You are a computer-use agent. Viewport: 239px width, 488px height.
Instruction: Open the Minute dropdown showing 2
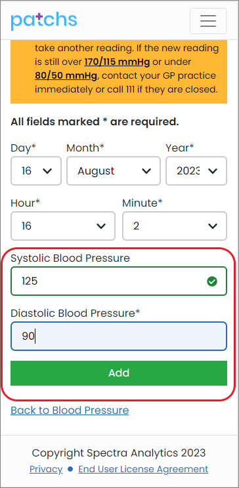(175, 226)
